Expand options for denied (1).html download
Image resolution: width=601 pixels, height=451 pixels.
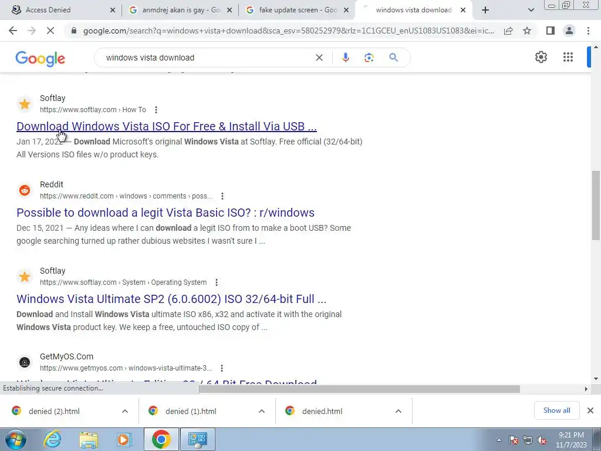tap(262, 411)
